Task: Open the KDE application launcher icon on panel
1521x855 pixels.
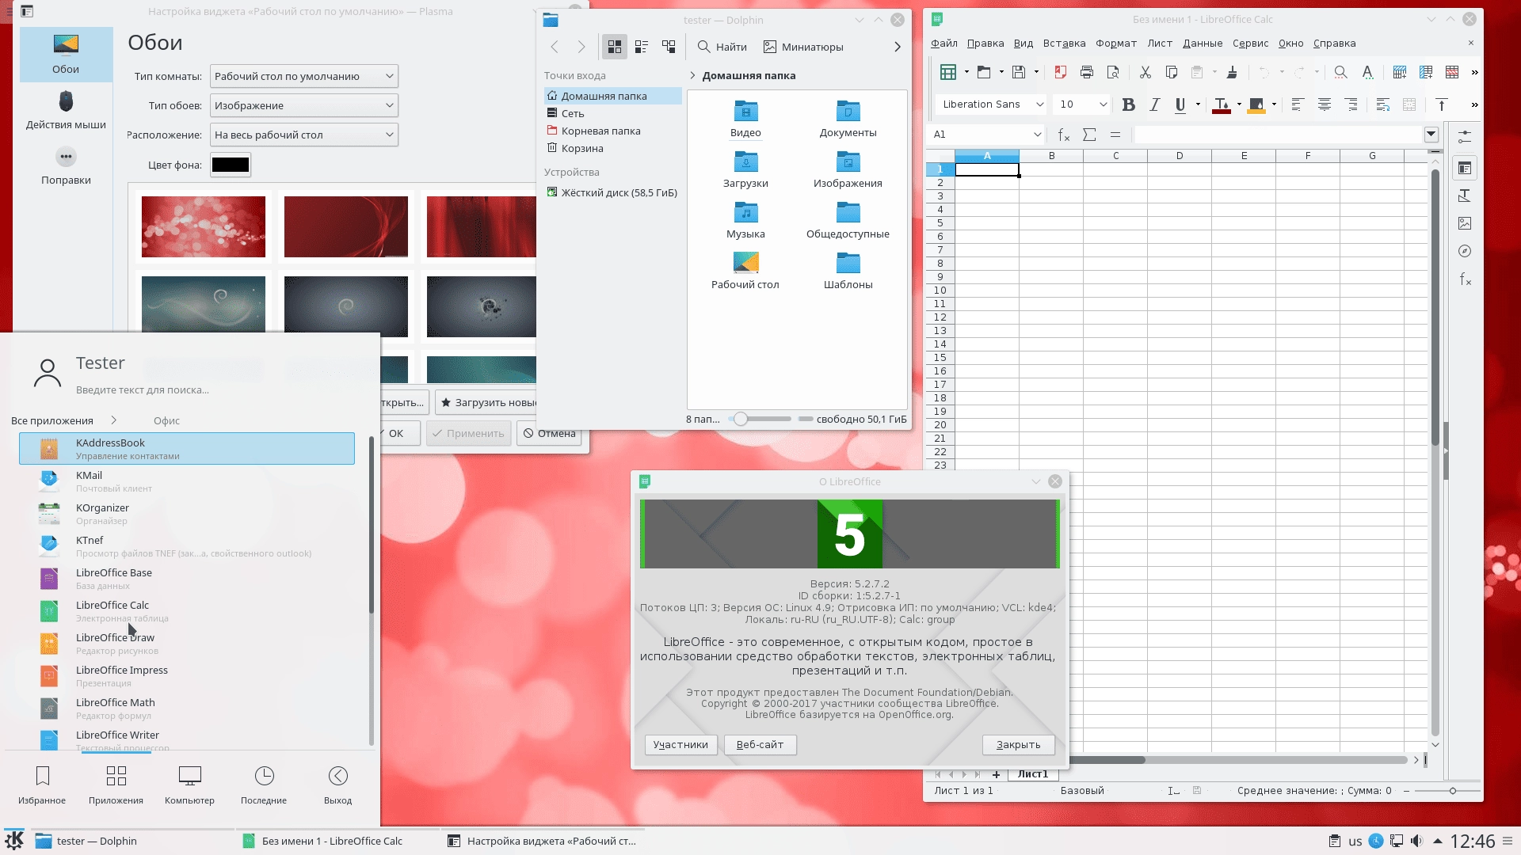Action: 14,840
